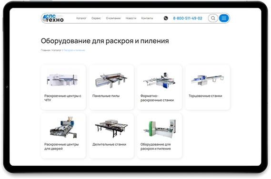The image size is (271, 179).
Task: Open Раскроечные центры с ЧПУ category image
Action: pos(63,80)
